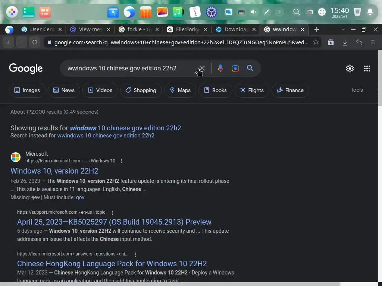Image resolution: width=382 pixels, height=286 pixels.
Task: Reload the current page
Action: coord(35,42)
